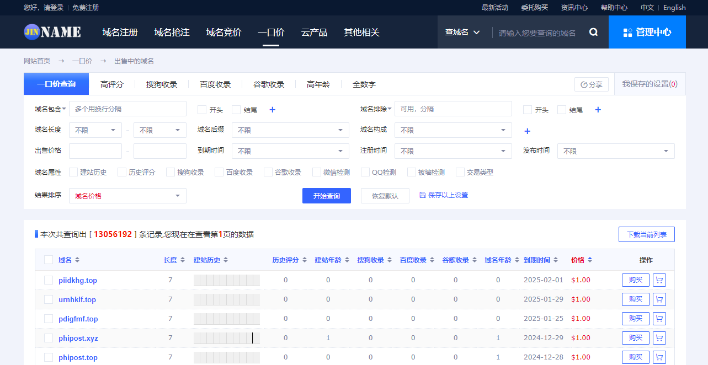Click domain search input in header
Viewport: 708px width, 365px height.
(538, 33)
